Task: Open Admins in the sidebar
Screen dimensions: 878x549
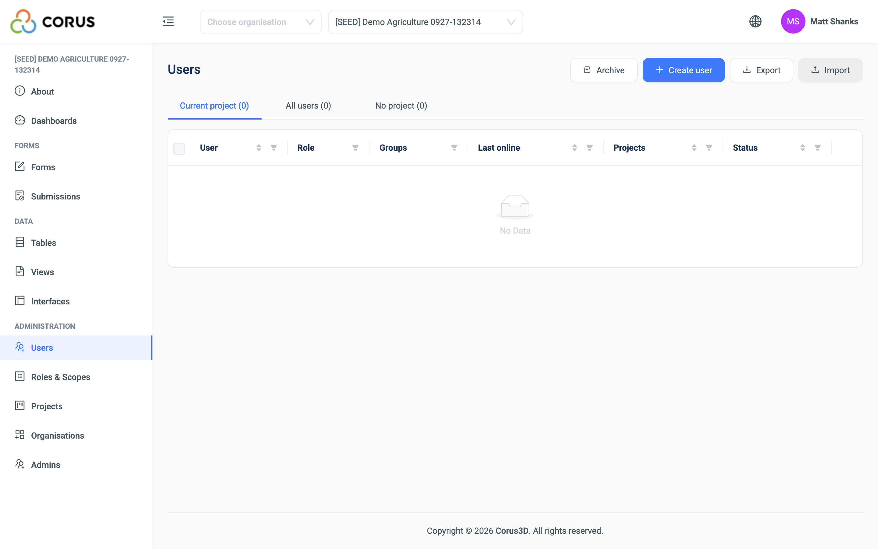Action: 76,465
